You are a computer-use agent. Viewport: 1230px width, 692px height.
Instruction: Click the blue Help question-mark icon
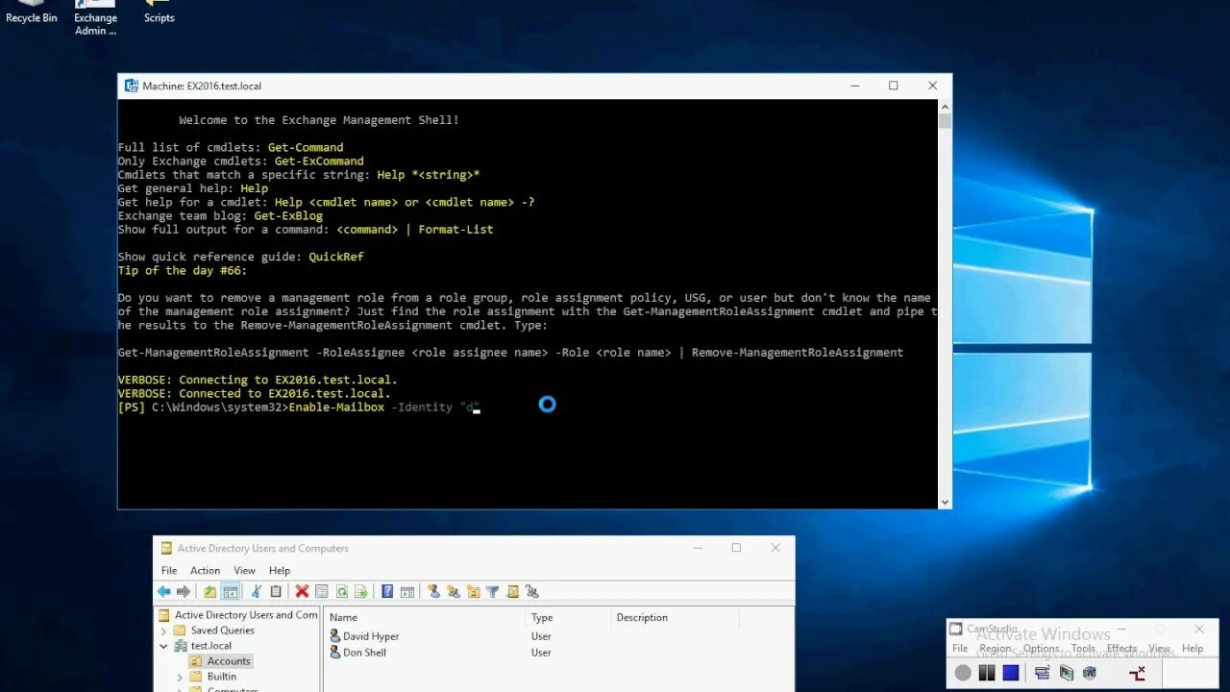click(x=387, y=592)
